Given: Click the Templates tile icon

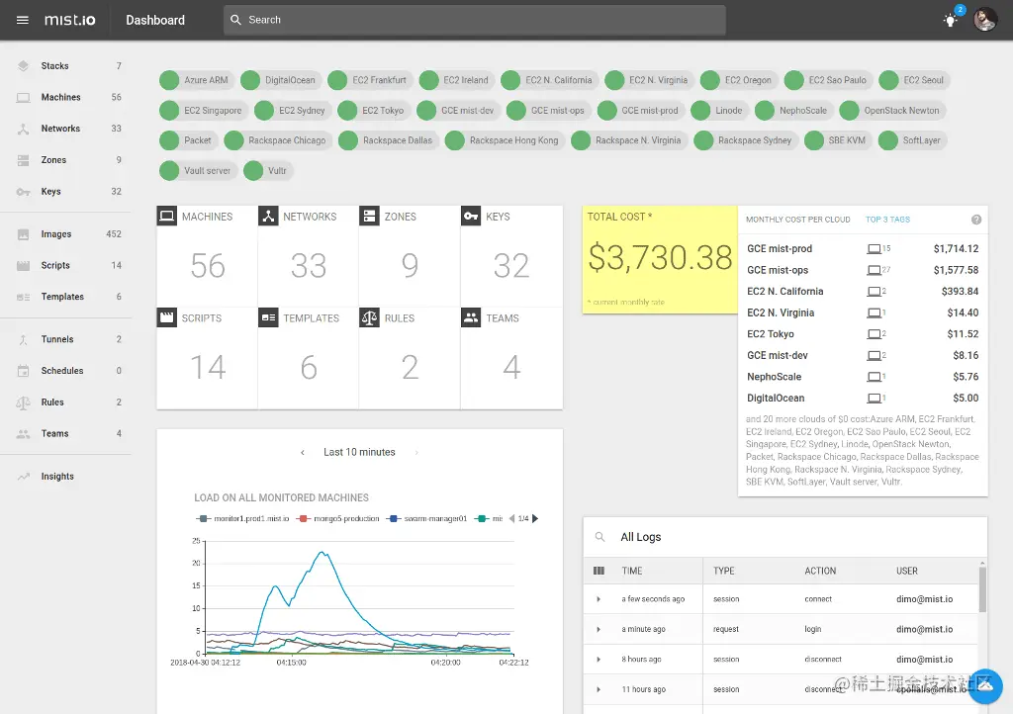Looking at the screenshot, I should [268, 317].
